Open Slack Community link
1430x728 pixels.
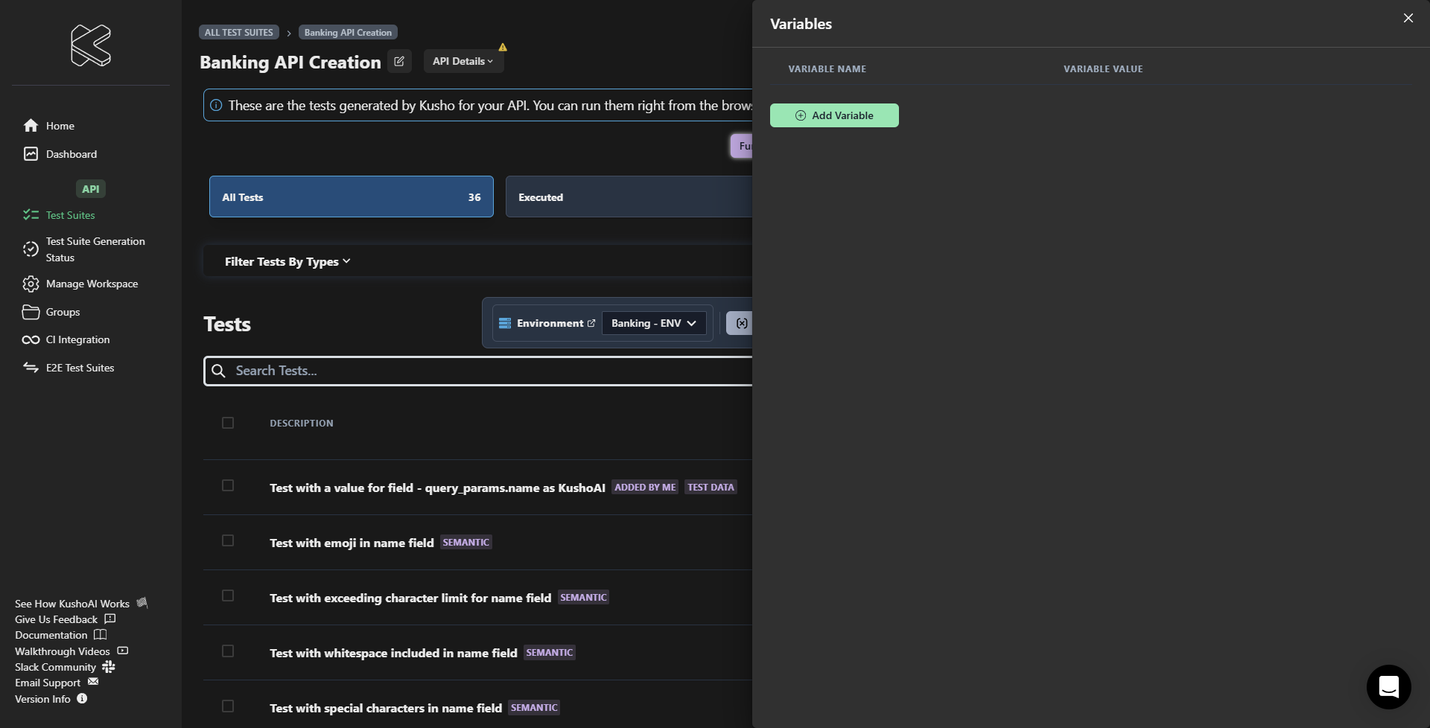click(x=55, y=667)
